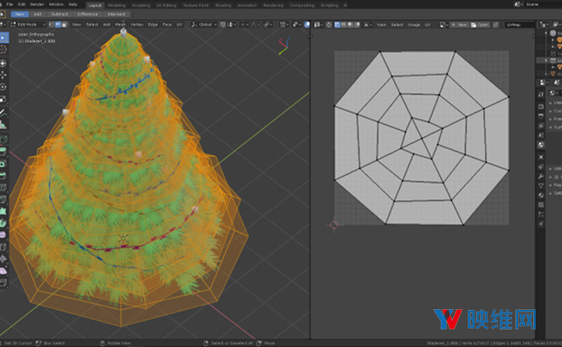Switch to the Shading workspace tab
This screenshot has width=562, height=347.
(x=223, y=5)
